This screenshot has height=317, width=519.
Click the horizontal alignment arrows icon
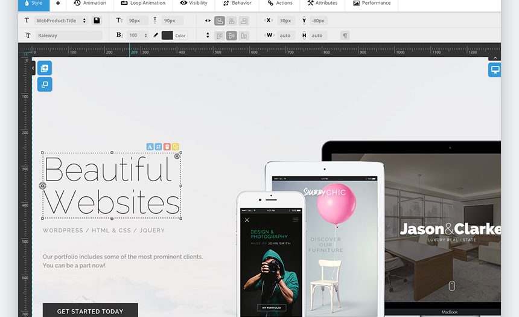pyautogui.click(x=208, y=21)
